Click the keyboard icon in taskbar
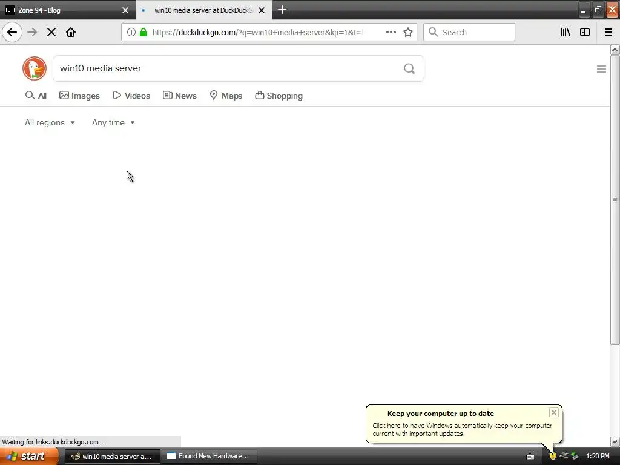 pos(530,457)
